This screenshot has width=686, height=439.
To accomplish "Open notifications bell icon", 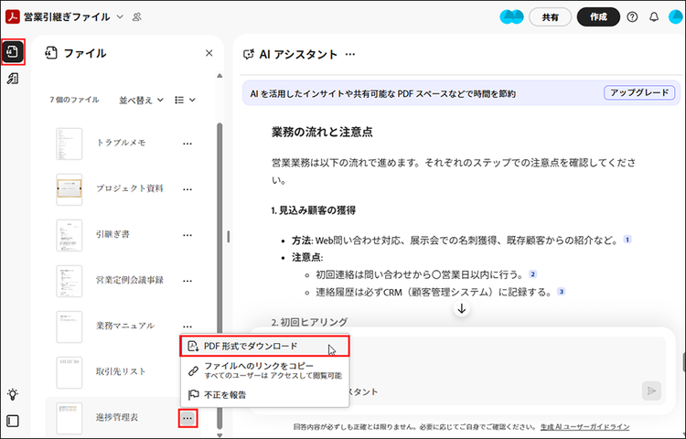I will tap(654, 17).
